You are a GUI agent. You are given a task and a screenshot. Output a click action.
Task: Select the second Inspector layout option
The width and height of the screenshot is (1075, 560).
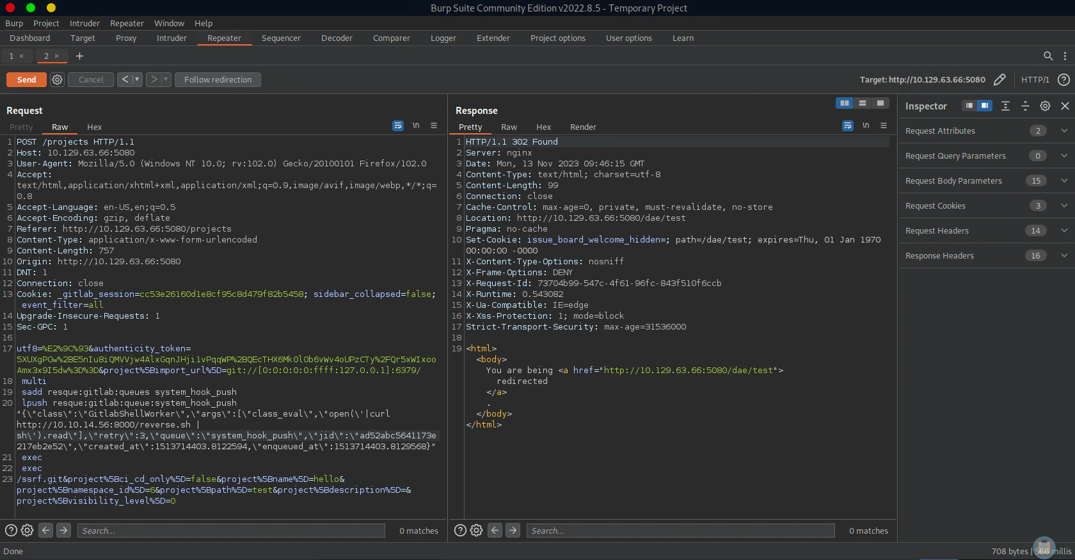[985, 106]
